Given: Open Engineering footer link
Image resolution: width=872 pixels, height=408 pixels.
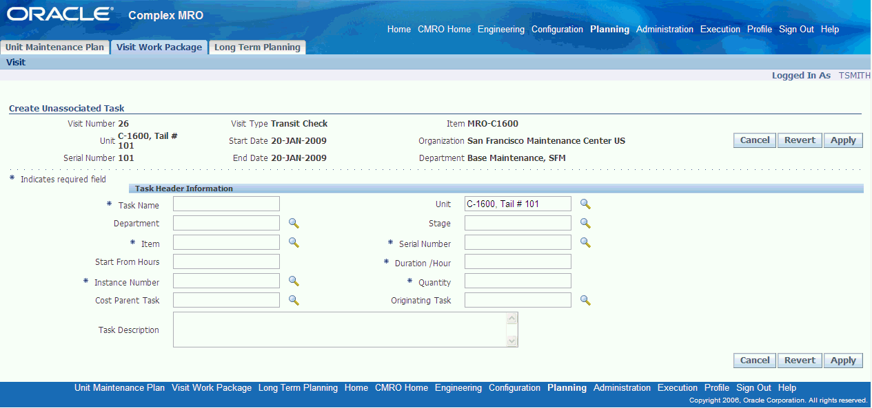Looking at the screenshot, I should [x=458, y=388].
